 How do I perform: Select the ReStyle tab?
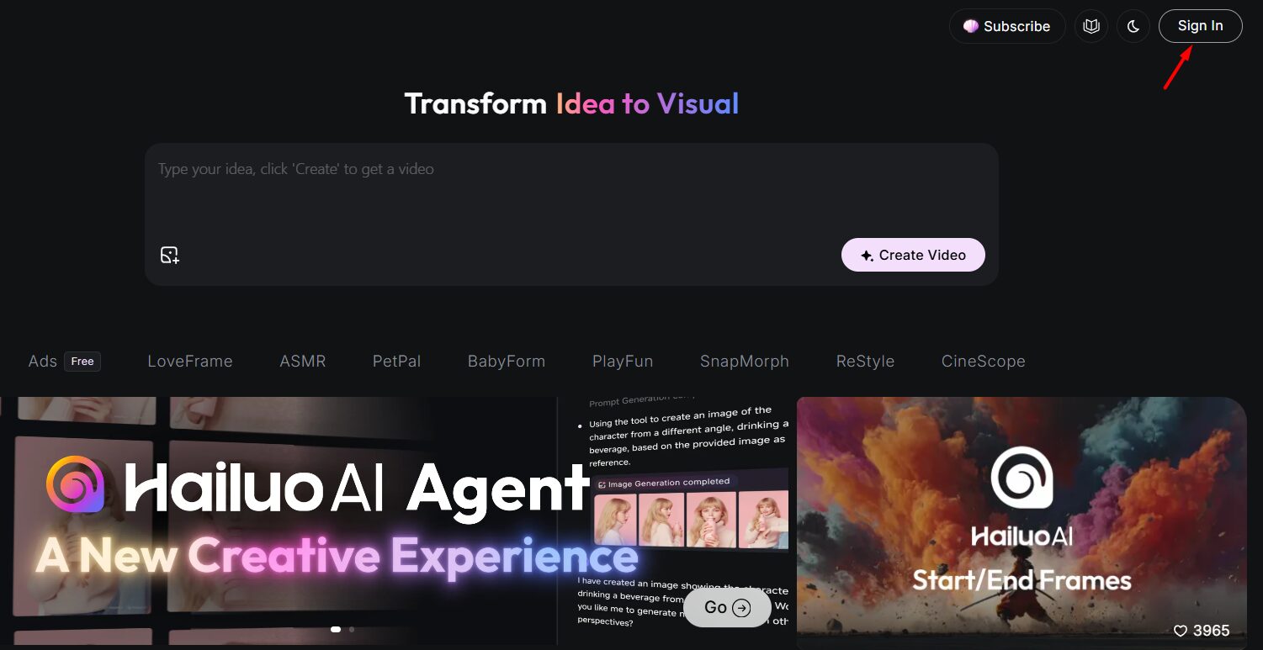[865, 362]
